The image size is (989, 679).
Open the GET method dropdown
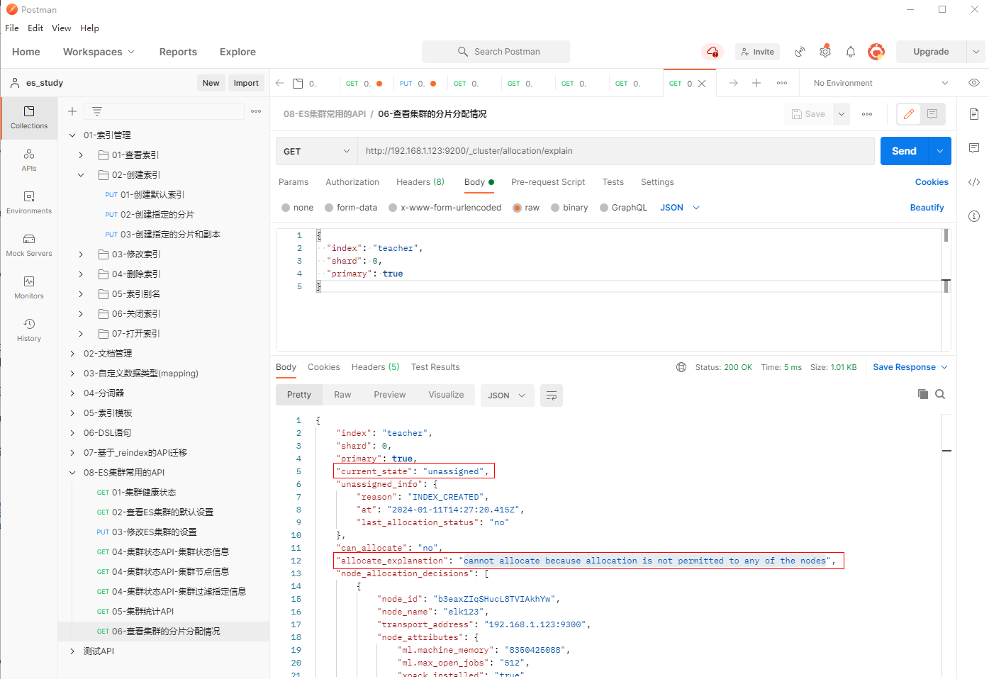coord(316,151)
